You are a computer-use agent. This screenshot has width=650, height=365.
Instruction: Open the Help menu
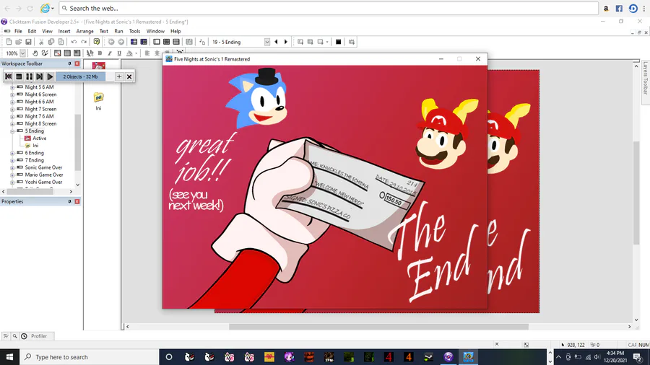[x=175, y=31]
